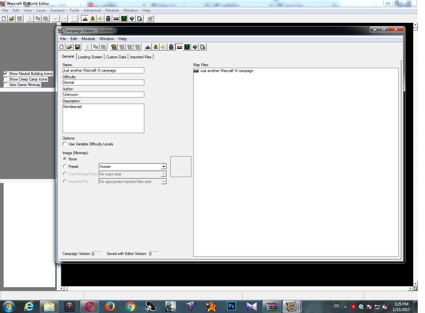Open Advanced menu in World Editor
The image size is (425, 313).
tap(92, 10)
